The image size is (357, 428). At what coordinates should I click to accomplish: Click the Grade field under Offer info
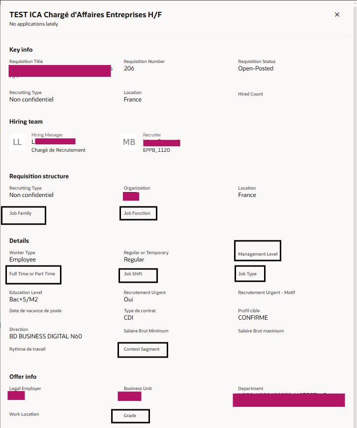[x=130, y=416]
